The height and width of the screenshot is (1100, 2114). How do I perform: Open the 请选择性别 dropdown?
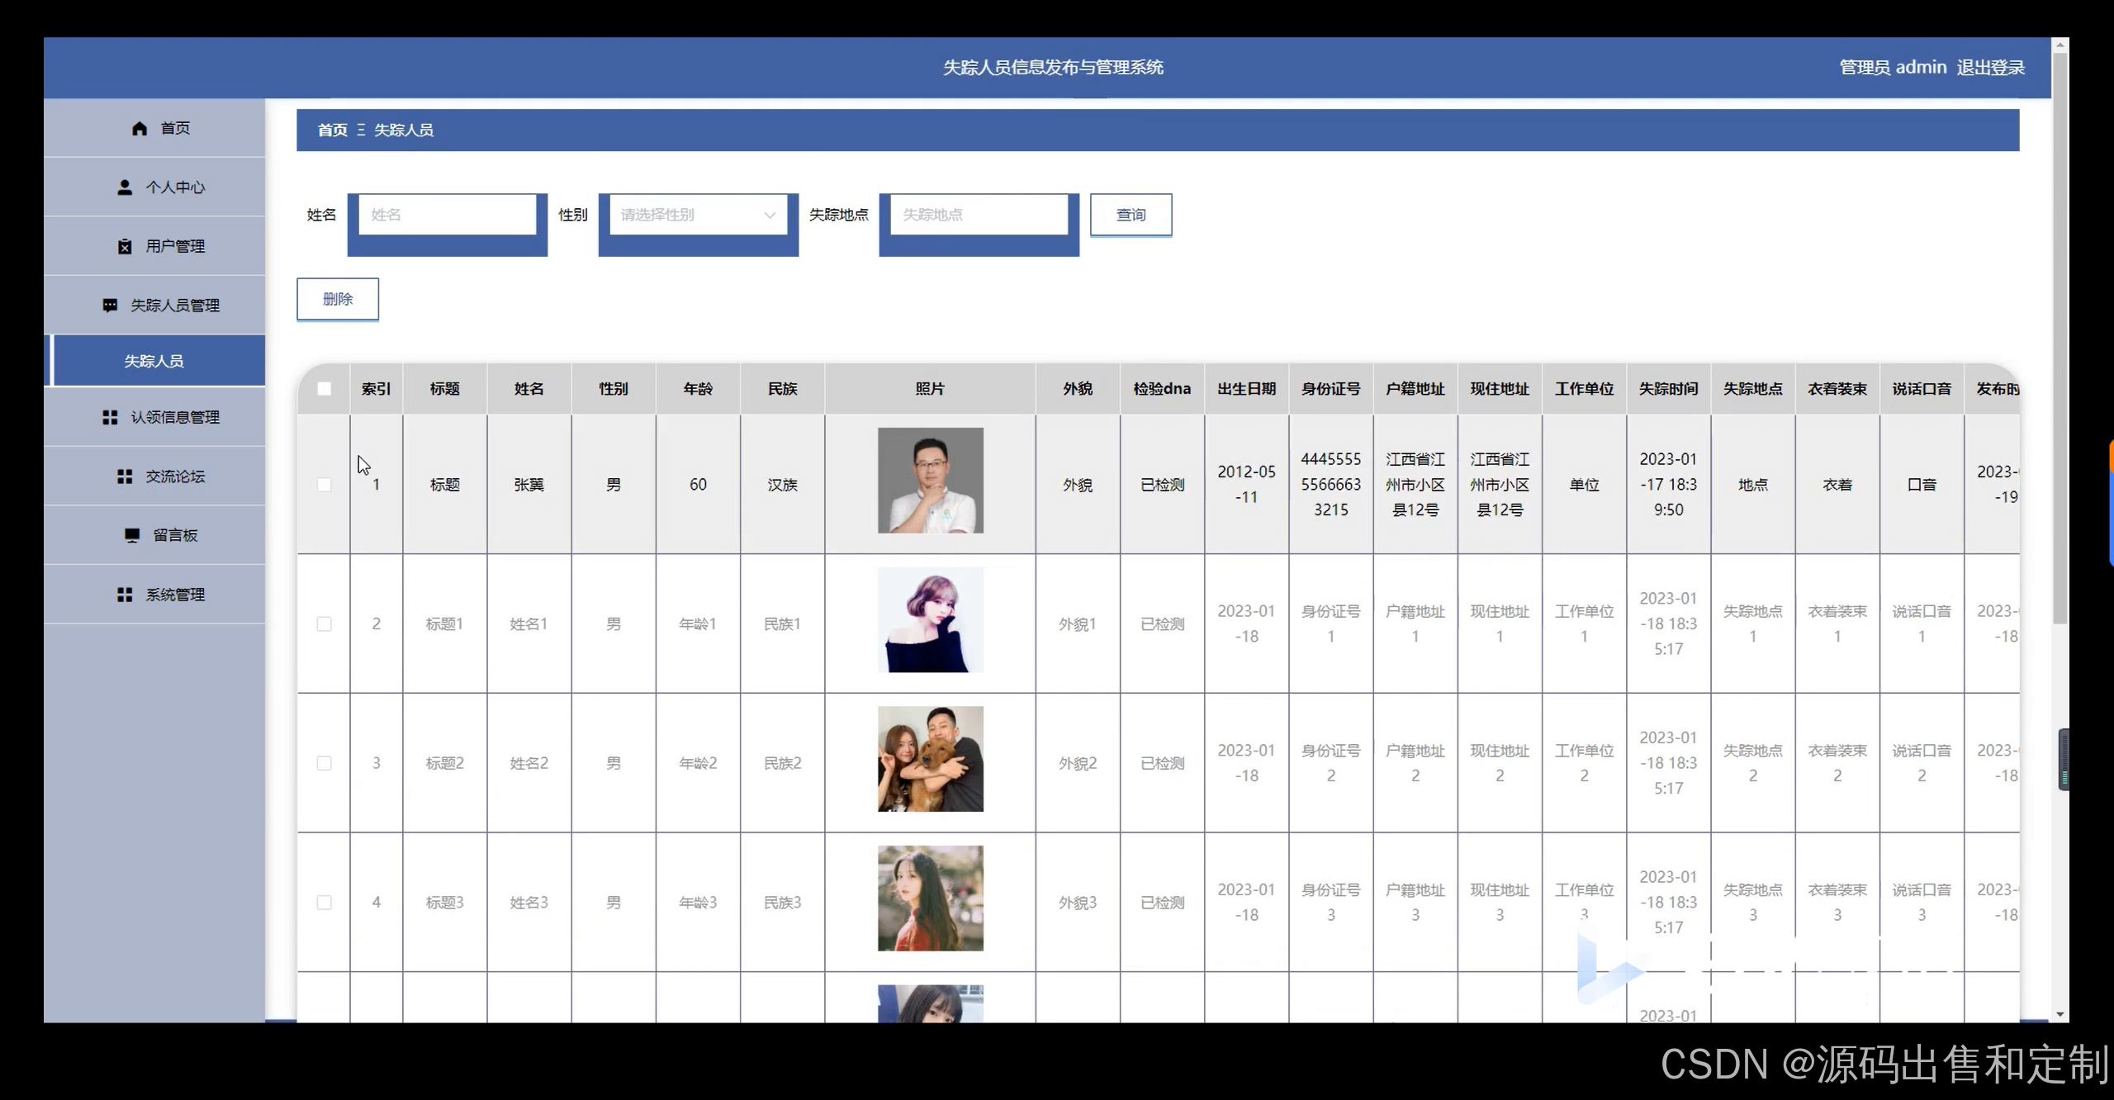pyautogui.click(x=685, y=215)
